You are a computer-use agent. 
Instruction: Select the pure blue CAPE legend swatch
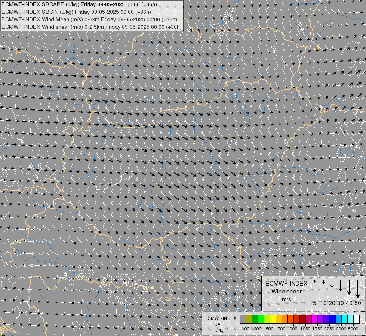point(333,320)
